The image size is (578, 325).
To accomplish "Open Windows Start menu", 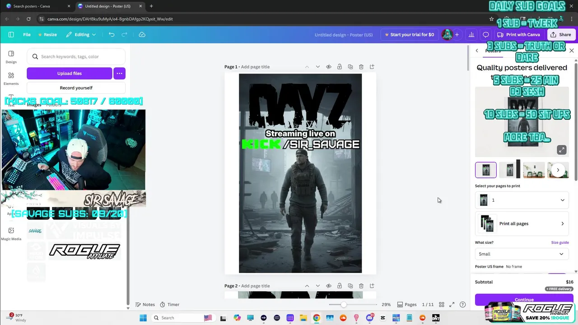I will click(x=143, y=318).
